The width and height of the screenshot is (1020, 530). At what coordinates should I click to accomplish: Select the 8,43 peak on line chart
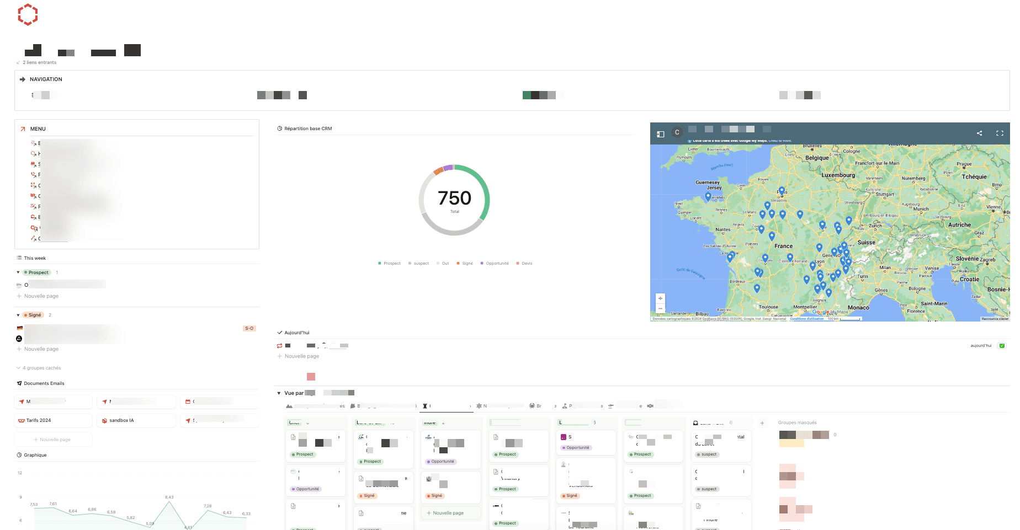[x=169, y=501]
